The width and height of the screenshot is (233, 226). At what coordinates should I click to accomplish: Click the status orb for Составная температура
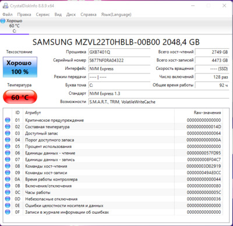point(8,126)
